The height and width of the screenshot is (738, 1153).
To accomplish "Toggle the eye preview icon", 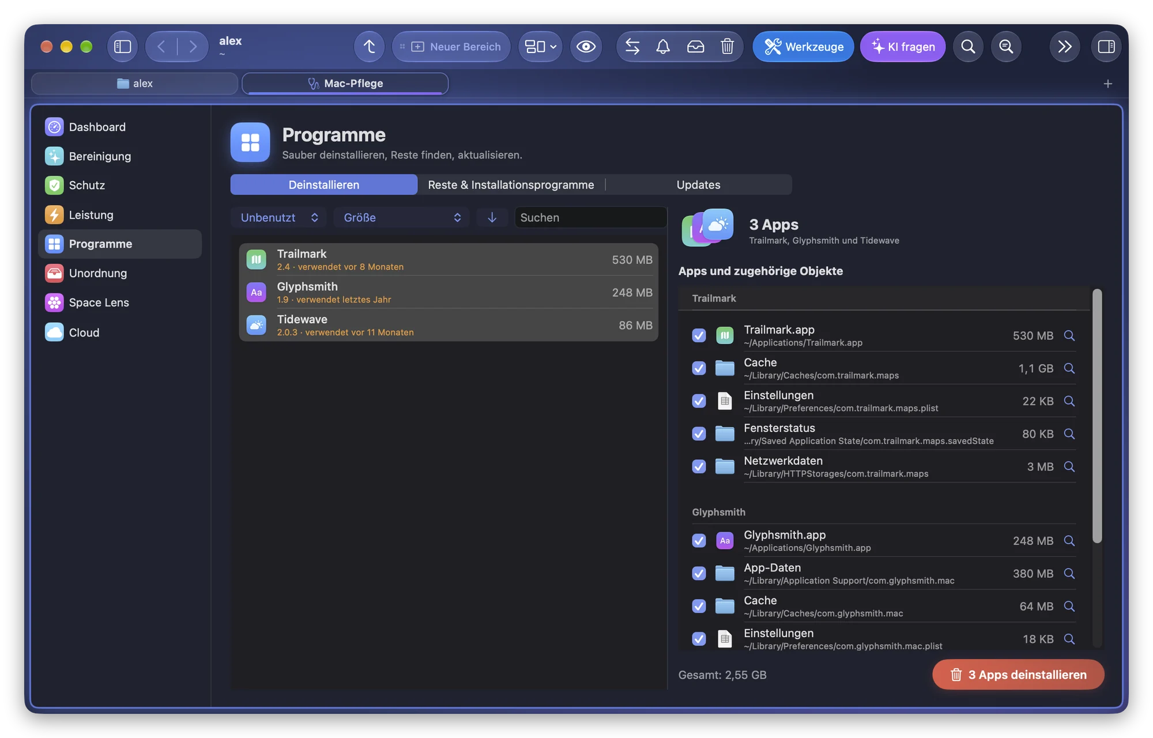I will [x=586, y=47].
